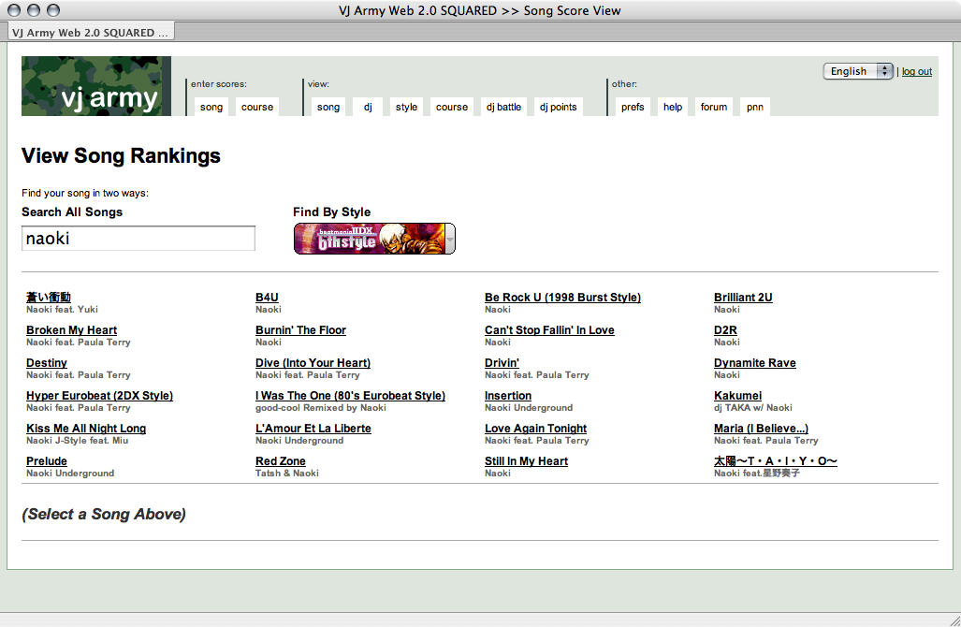Go to the dj battle tab
This screenshot has height=627, width=961.
tap(503, 107)
